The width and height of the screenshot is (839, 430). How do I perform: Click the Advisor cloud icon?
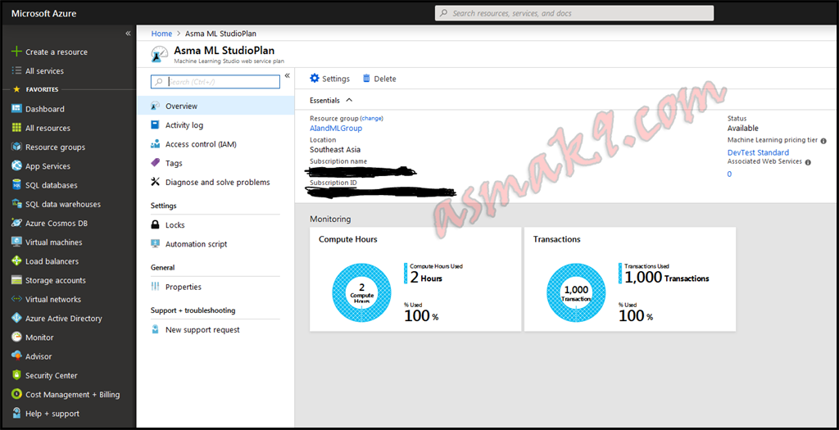coord(16,356)
